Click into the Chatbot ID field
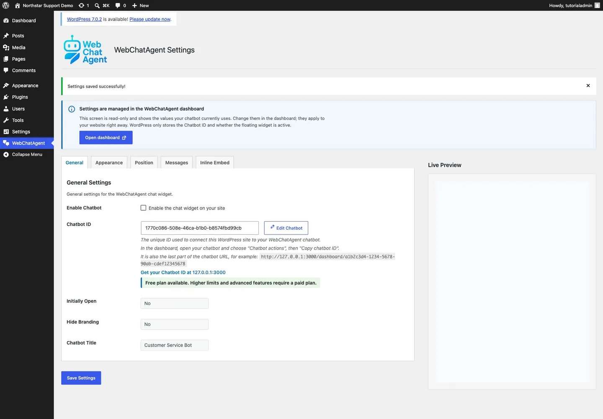 200,228
